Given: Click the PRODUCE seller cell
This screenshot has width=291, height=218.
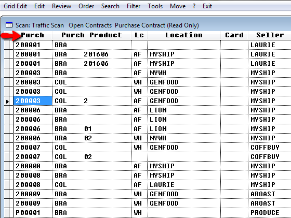Looking at the screenshot, I should [x=270, y=213].
